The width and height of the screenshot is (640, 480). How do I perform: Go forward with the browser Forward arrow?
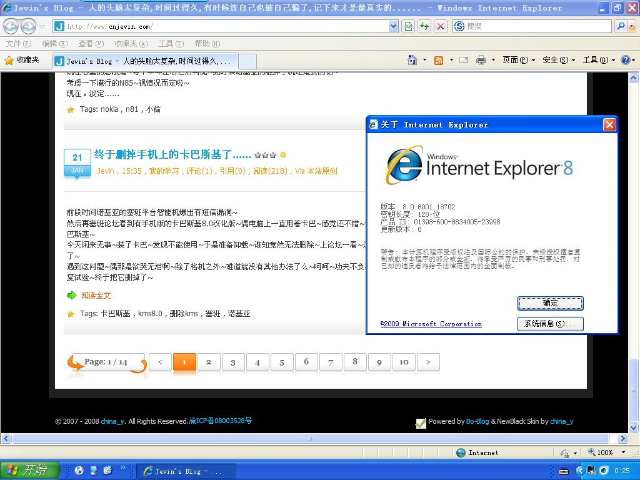(x=28, y=26)
